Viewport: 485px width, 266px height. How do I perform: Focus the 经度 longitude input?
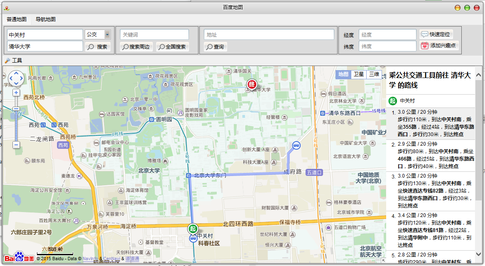click(x=387, y=34)
